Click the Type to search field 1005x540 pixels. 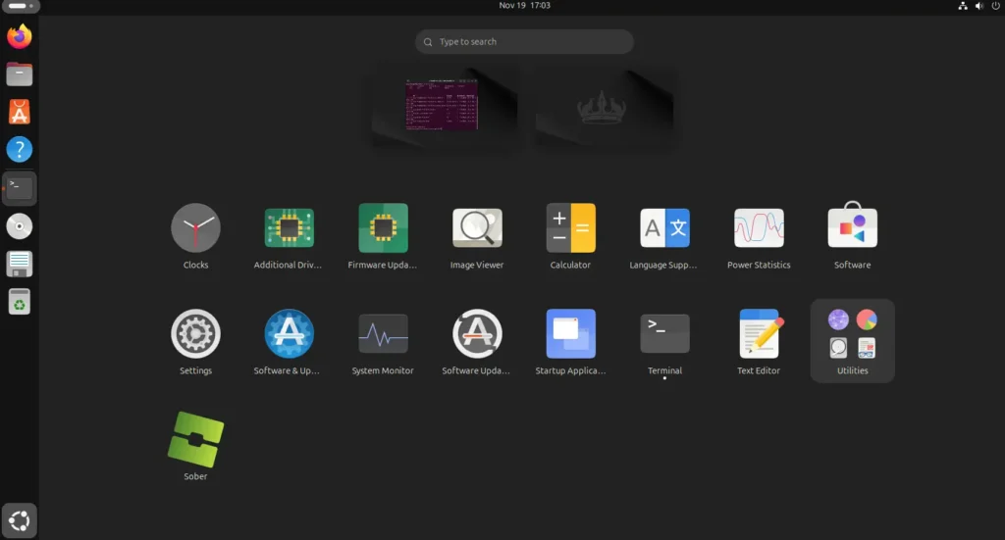pos(524,41)
